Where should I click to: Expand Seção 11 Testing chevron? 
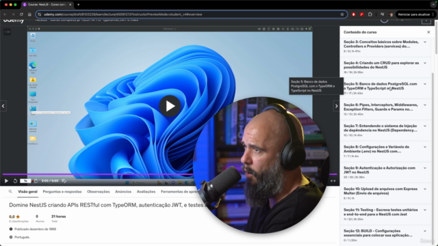pyautogui.click(x=425, y=210)
